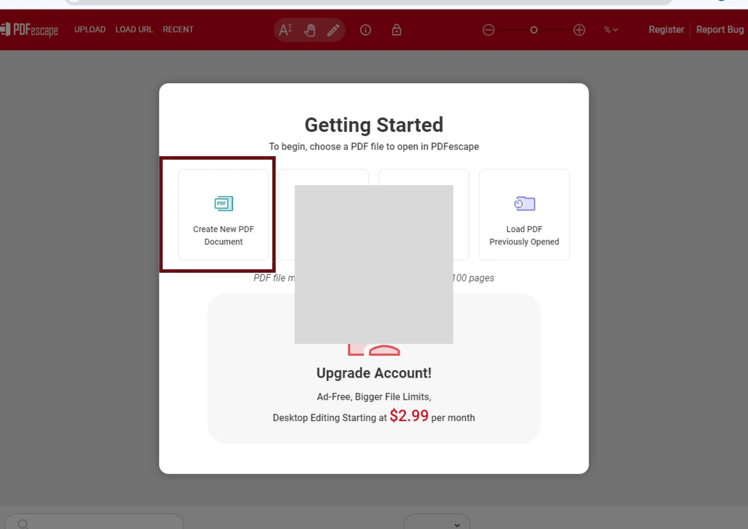Viewport: 748px width, 529px height.
Task: Click the Upgrade Account! heading
Action: pyautogui.click(x=374, y=373)
